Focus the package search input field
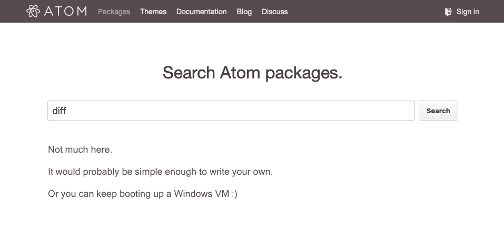This screenshot has width=504, height=249. click(231, 111)
